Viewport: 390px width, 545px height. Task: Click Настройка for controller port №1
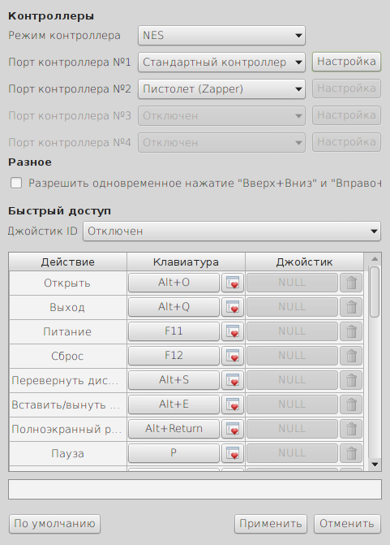coord(346,62)
